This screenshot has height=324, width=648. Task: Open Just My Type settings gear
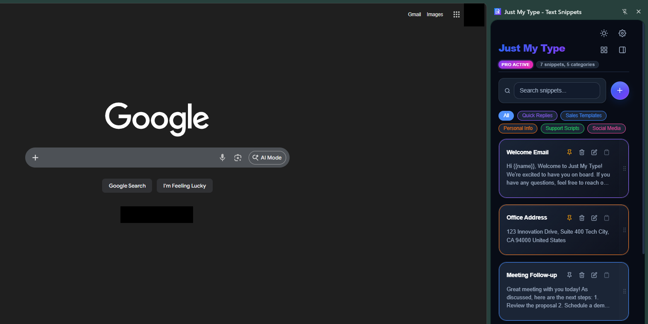tap(622, 33)
